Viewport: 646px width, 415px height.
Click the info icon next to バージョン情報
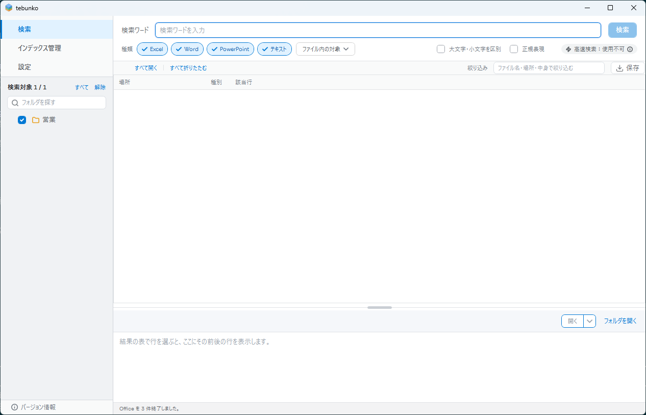coord(14,407)
